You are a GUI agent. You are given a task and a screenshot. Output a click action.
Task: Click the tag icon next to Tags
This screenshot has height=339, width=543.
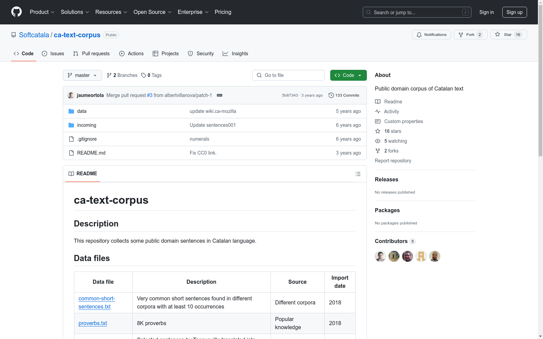144,75
